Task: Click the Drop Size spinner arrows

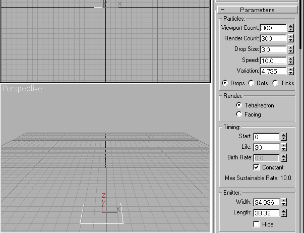Action: coord(290,49)
